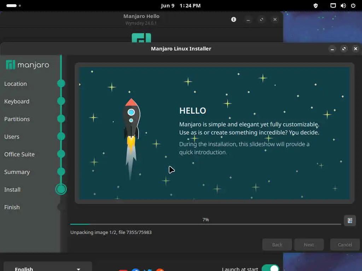This screenshot has width=362, height=271.
Task: Open the security shield tray icon
Action: [x=316, y=6]
